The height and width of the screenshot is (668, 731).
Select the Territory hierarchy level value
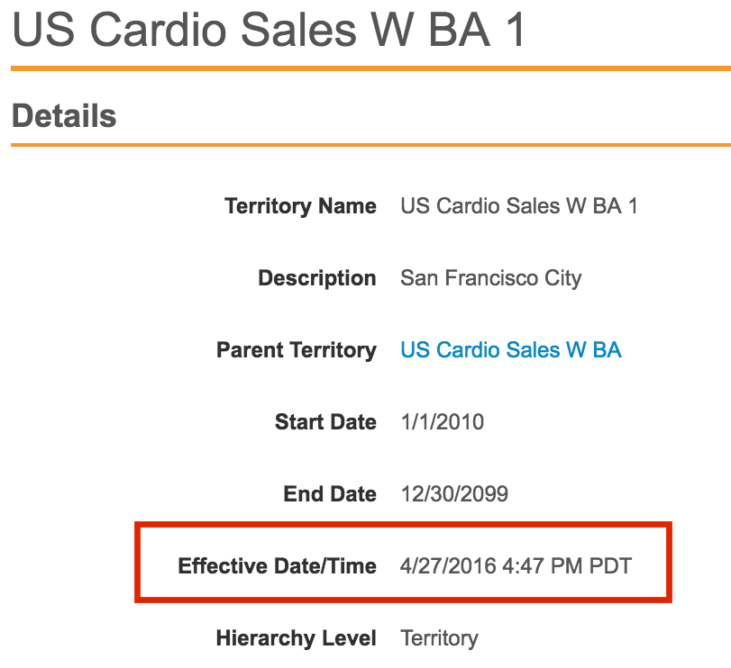tap(439, 638)
